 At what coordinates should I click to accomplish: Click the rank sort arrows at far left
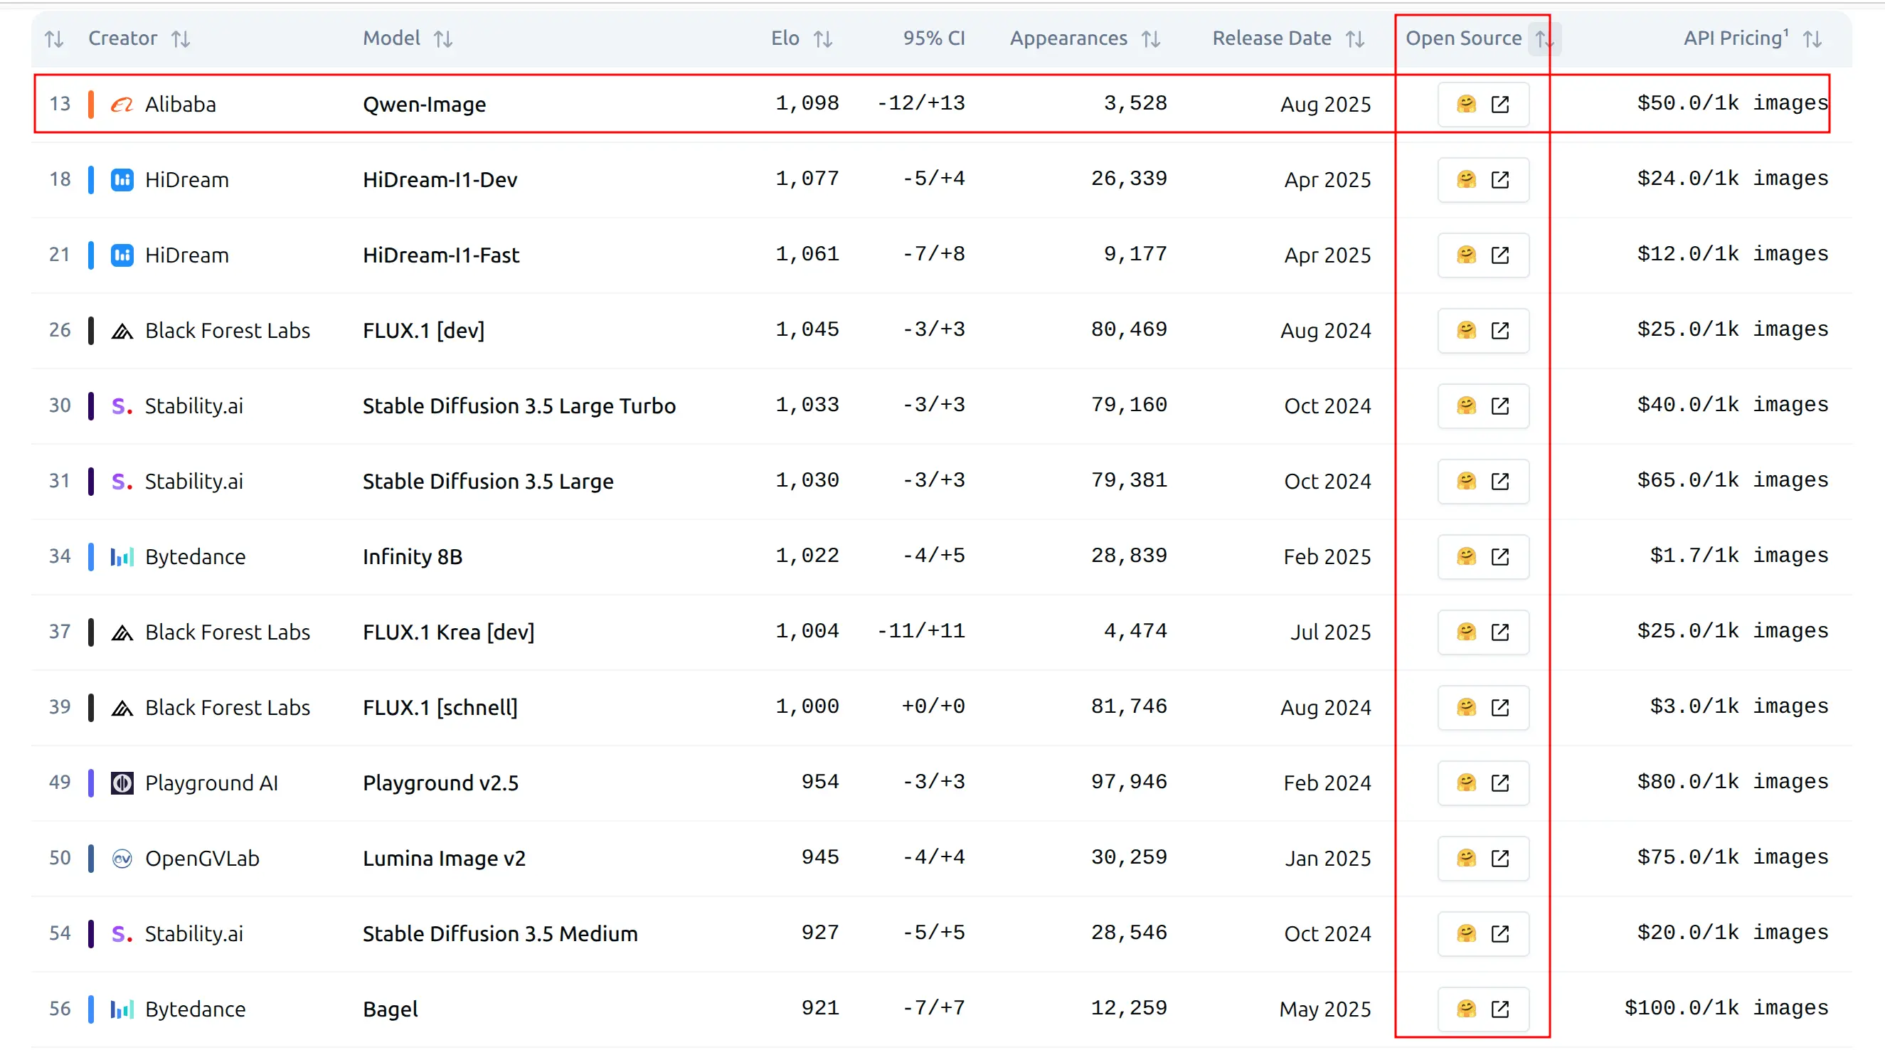click(54, 39)
